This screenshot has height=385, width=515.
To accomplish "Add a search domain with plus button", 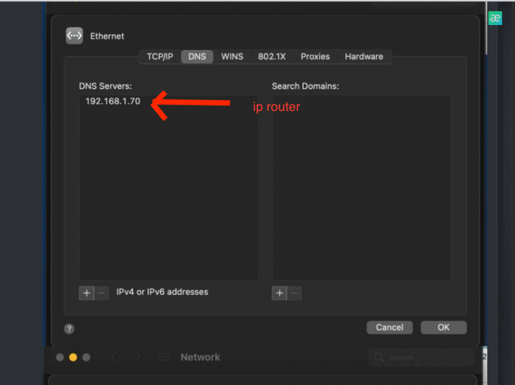I will click(x=279, y=293).
